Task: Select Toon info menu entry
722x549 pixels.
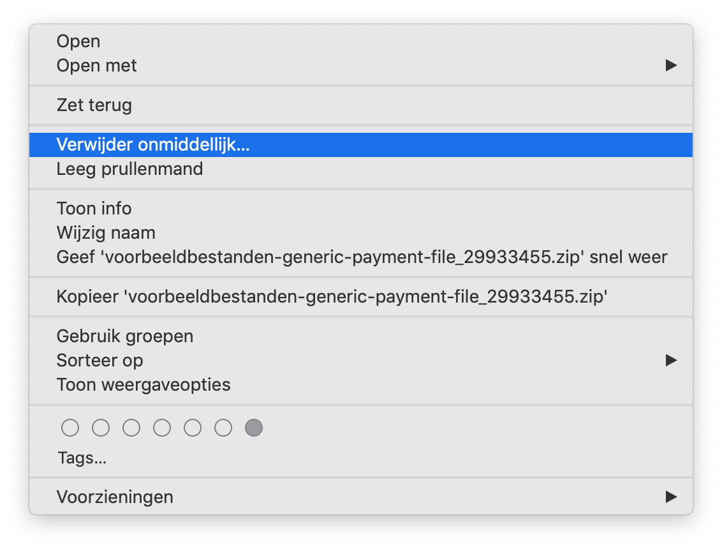Action: 361,209
